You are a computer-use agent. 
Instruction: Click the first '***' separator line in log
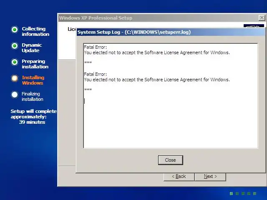88,62
